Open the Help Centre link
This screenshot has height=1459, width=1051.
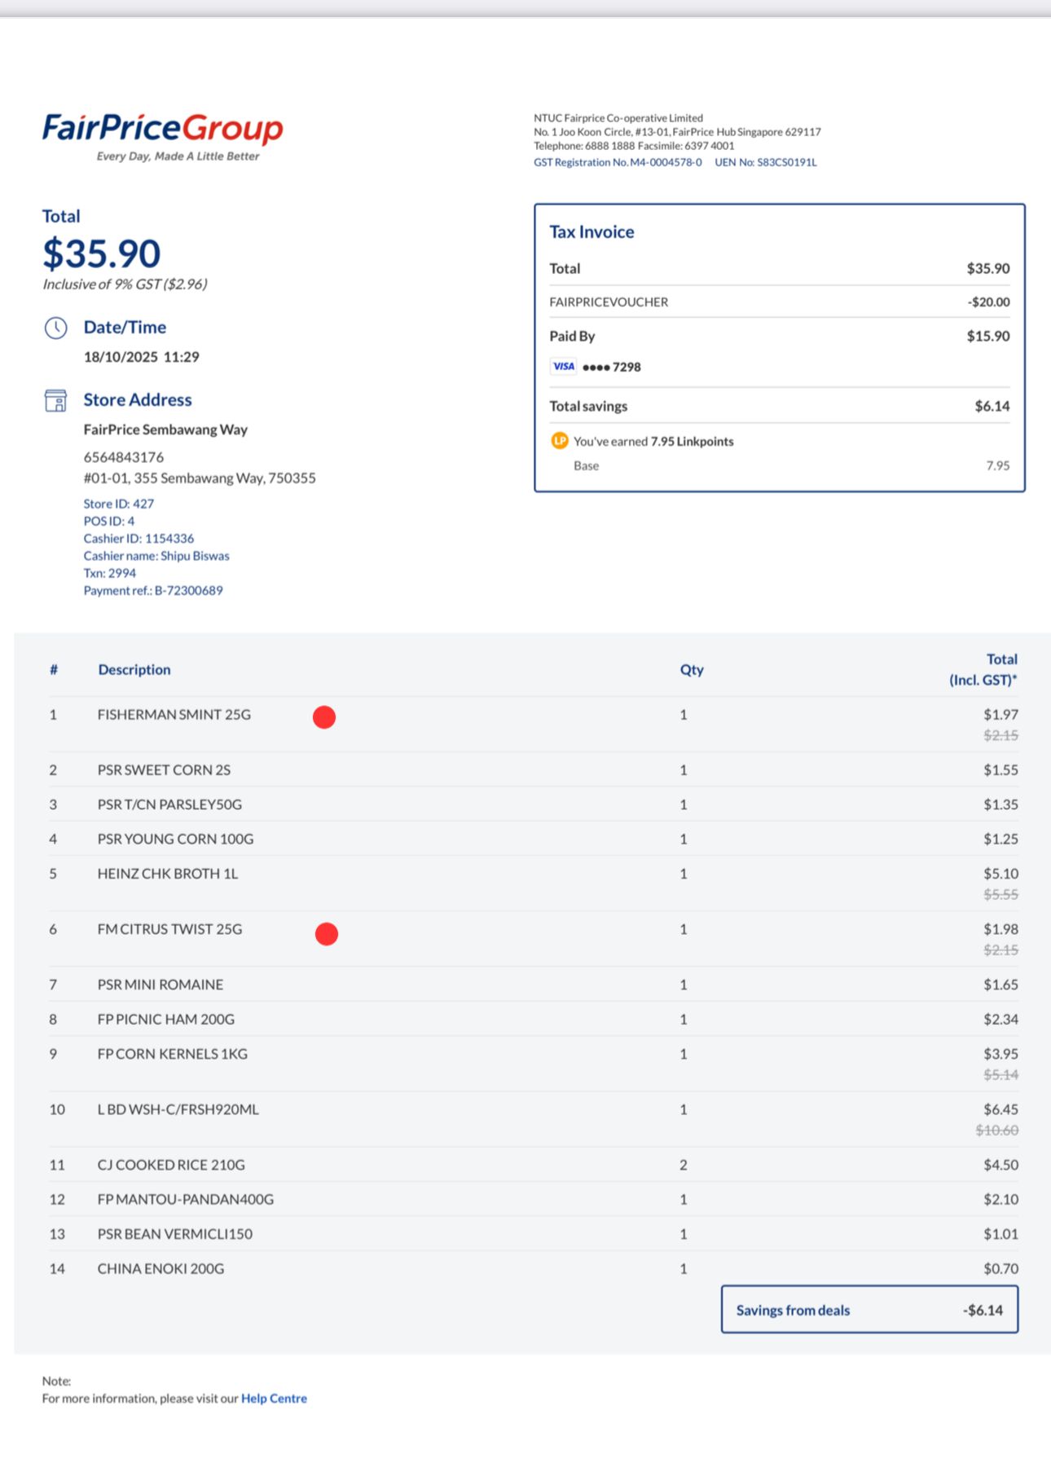274,1398
